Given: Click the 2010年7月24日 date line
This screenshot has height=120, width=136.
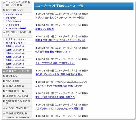Looking at the screenshot, I should click(x=62, y=14).
